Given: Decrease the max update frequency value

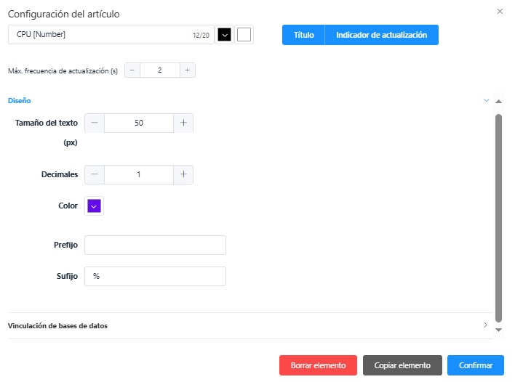Looking at the screenshot, I should click(x=132, y=70).
